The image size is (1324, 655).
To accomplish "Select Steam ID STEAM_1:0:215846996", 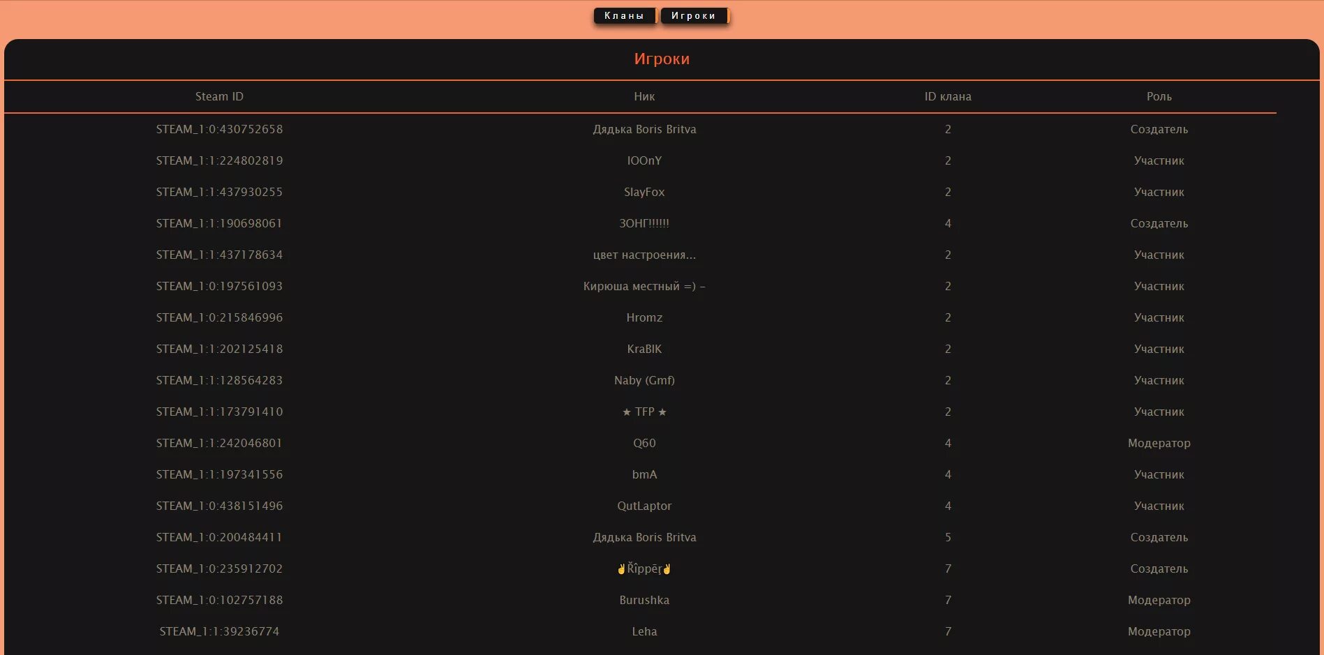I will coord(219,317).
